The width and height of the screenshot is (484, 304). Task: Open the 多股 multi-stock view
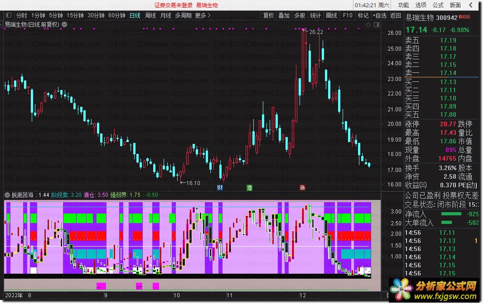[300, 15]
